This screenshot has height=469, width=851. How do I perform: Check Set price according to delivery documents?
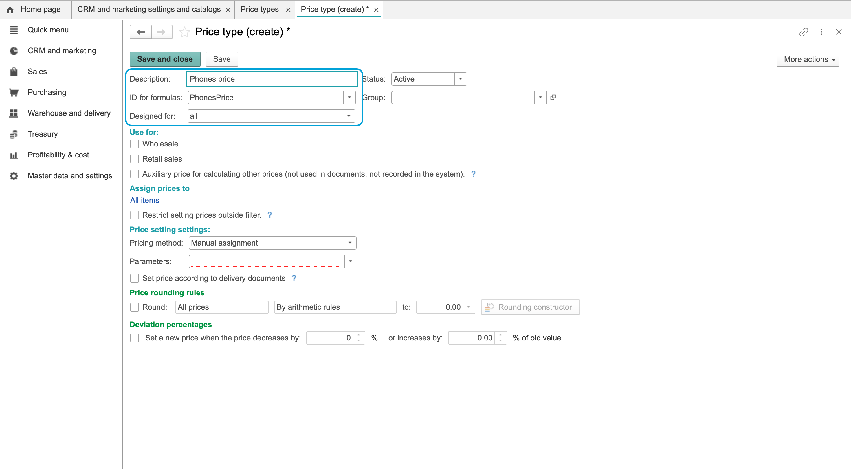click(x=135, y=278)
